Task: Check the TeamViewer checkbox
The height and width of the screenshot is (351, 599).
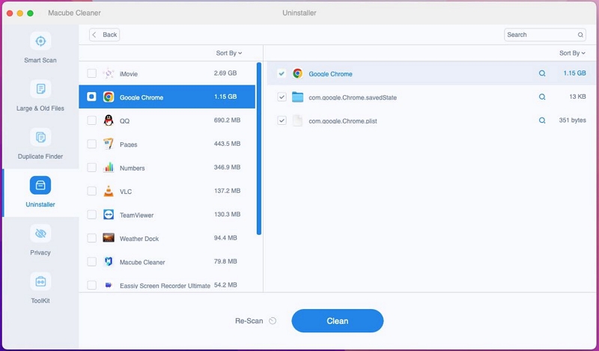Action: tap(91, 215)
